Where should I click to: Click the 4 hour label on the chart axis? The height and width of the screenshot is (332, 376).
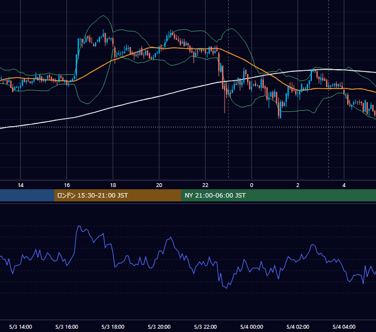point(344,185)
